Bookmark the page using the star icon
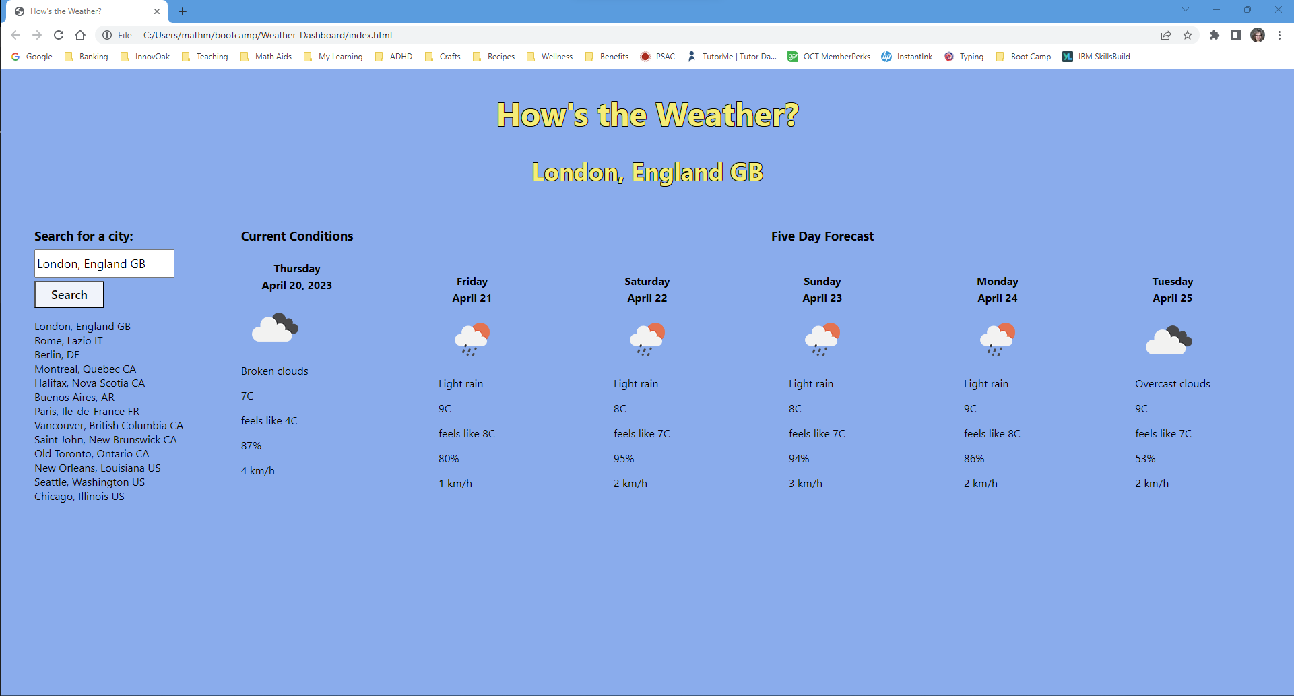 1188,35
